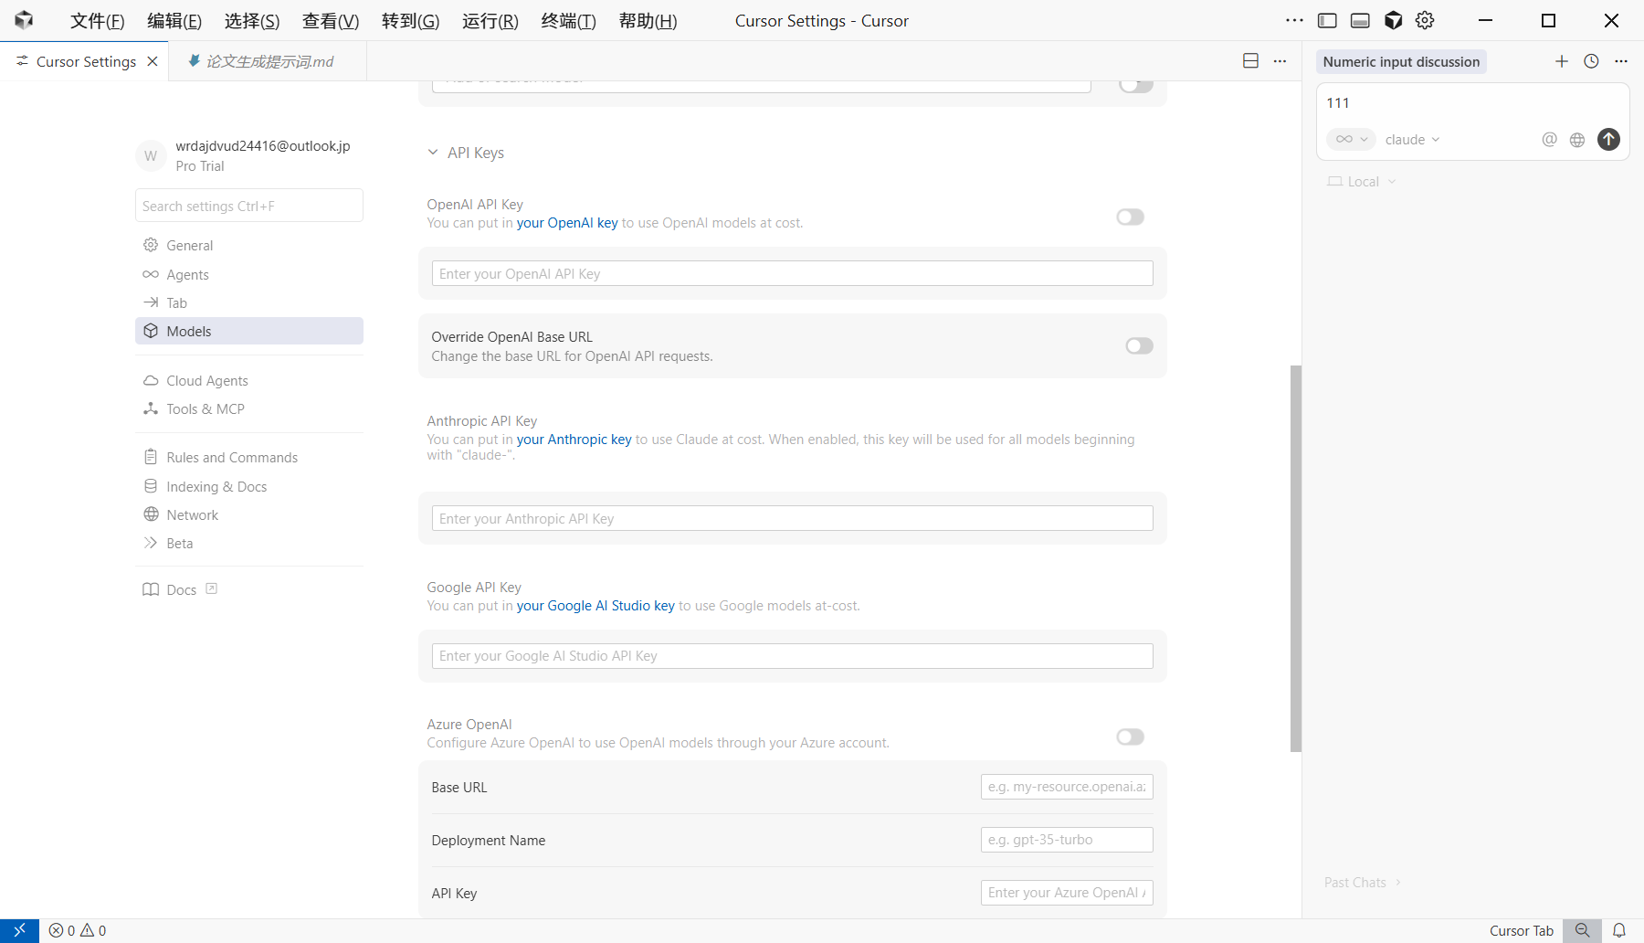Screen dimensions: 1644x943
Task: Expand Past Chats list
Action: click(1363, 883)
